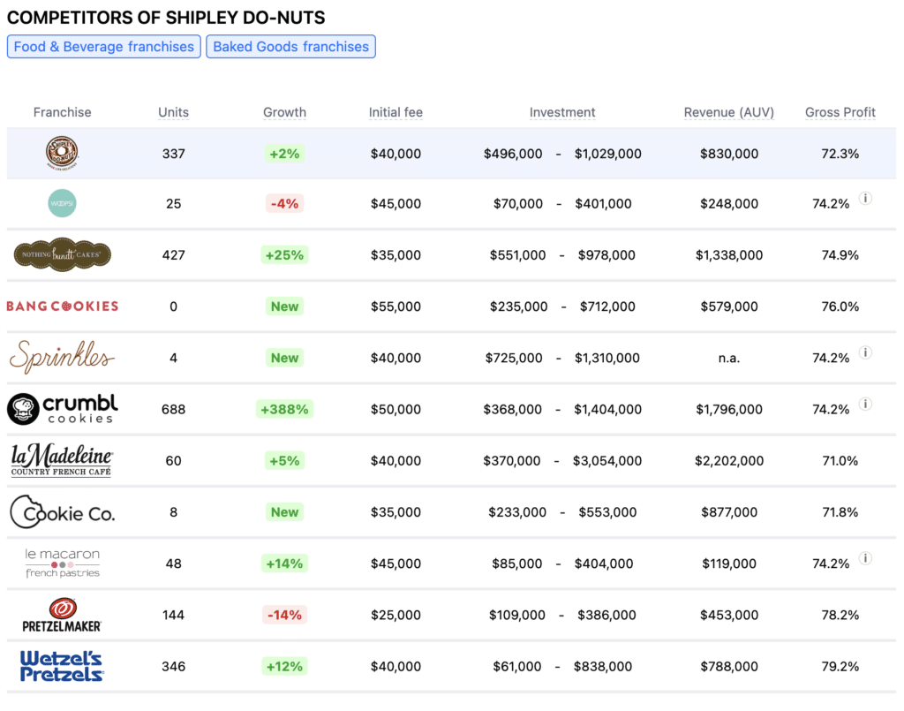Click the Units column header
Screen dimensions: 904x711
tap(174, 112)
